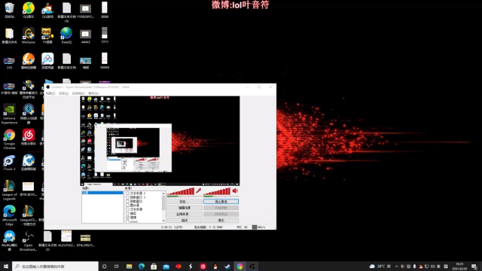Enable the 文字来源 source checkbox
The height and width of the screenshot is (271, 482).
pos(127,209)
